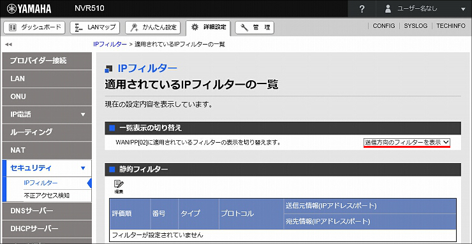Viewport: 472px width, 244px height.
Task: Open the SYSLOG link
Action: [416, 26]
